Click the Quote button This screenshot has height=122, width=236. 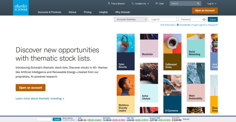[x=57, y=119]
